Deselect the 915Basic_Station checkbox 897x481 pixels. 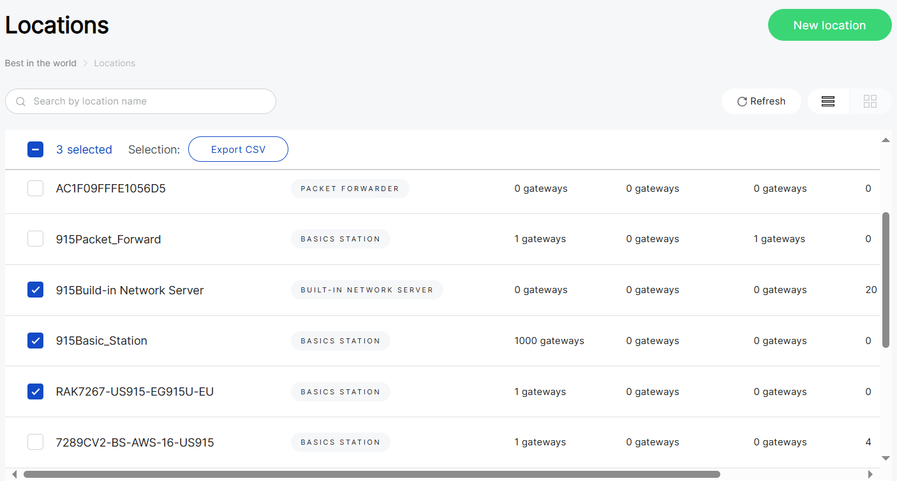pyautogui.click(x=36, y=341)
